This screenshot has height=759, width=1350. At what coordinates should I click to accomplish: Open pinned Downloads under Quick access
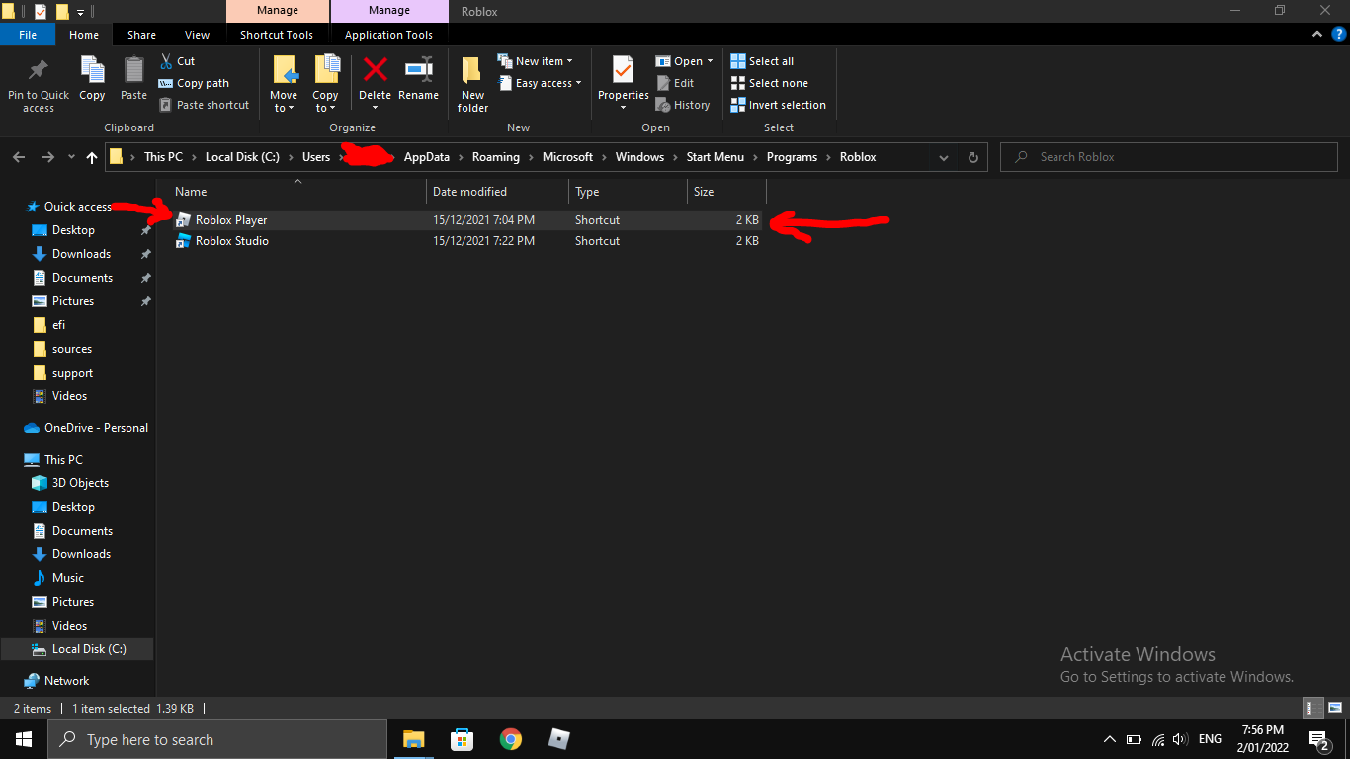tap(81, 254)
